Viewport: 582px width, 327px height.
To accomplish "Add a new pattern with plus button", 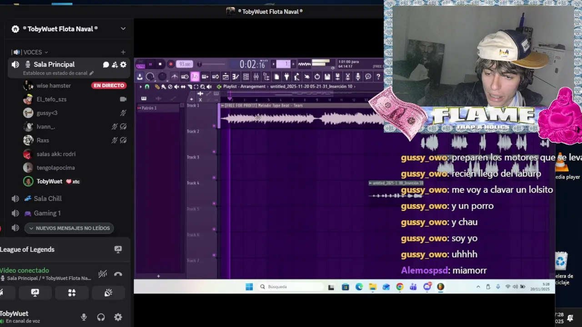I will pyautogui.click(x=293, y=64).
